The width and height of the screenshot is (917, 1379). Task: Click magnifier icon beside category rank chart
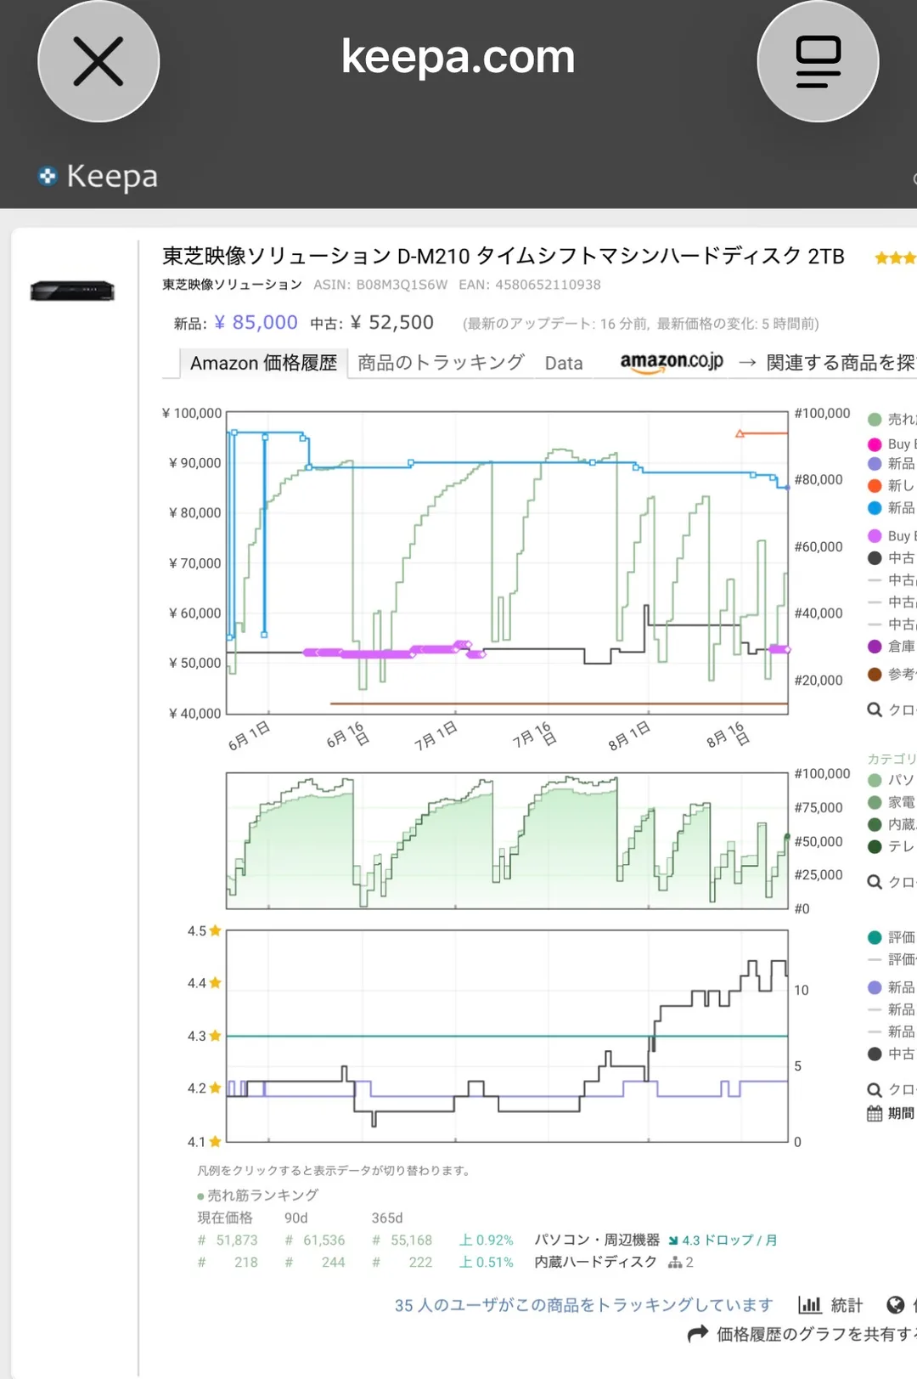tap(875, 881)
